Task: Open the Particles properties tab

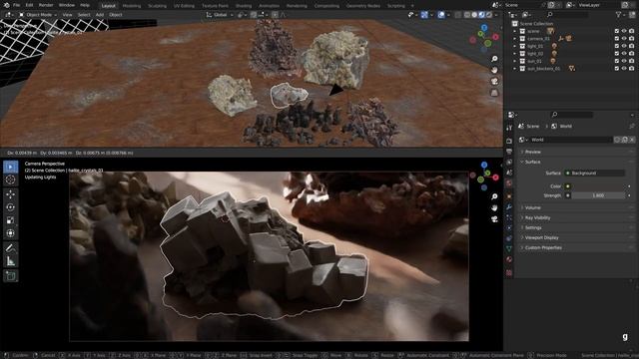Action: [x=509, y=217]
